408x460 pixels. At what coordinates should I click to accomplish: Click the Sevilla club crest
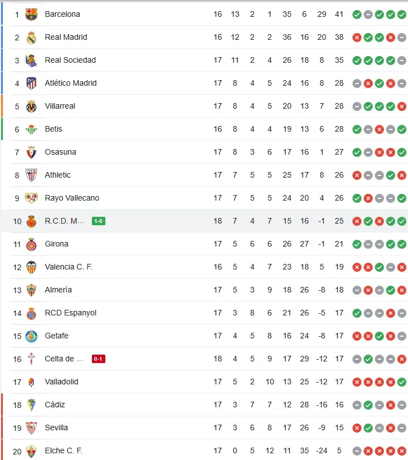pyautogui.click(x=31, y=428)
